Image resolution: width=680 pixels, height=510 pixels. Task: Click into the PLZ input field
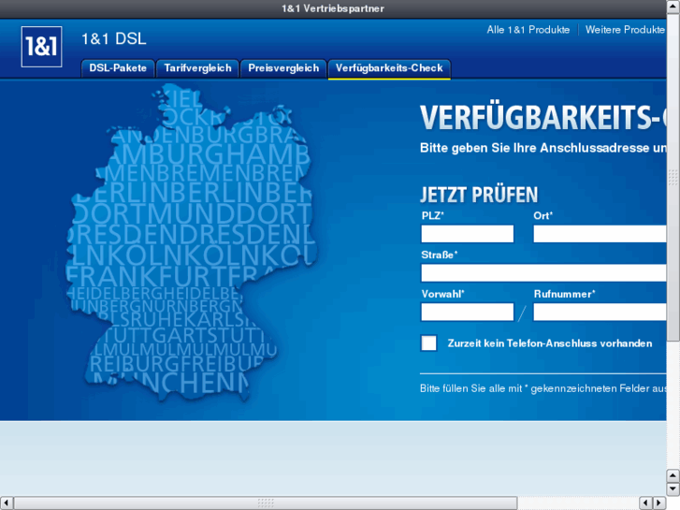(x=468, y=234)
